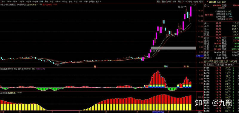Click the 今开 opening price 14.90
The height and width of the screenshot is (113, 239).
point(236,38)
